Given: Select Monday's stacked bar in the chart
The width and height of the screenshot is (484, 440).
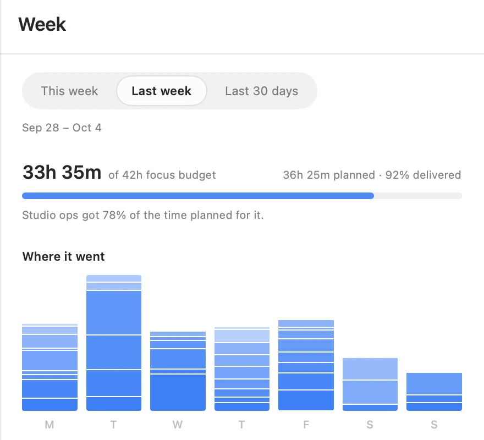Looking at the screenshot, I should 50,367.
